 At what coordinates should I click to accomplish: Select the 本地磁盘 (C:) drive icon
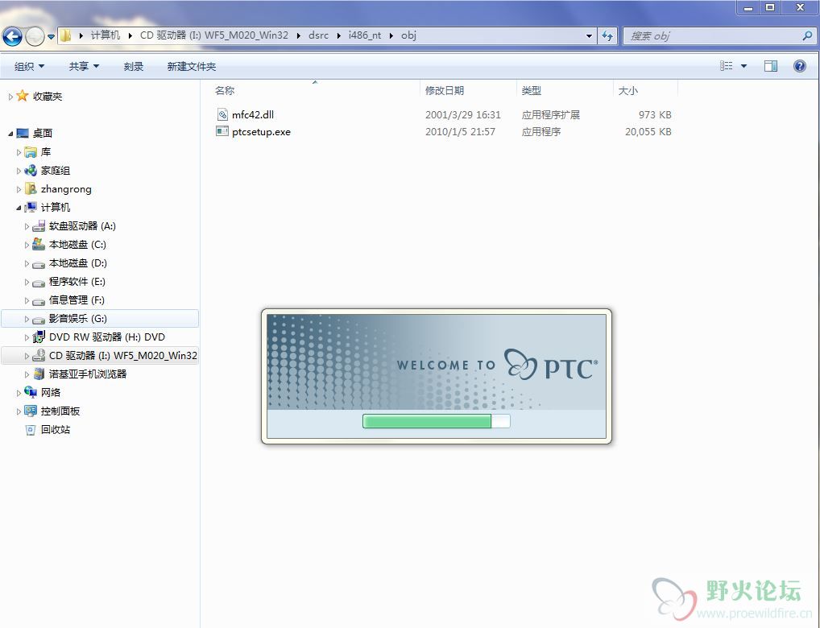(39, 244)
